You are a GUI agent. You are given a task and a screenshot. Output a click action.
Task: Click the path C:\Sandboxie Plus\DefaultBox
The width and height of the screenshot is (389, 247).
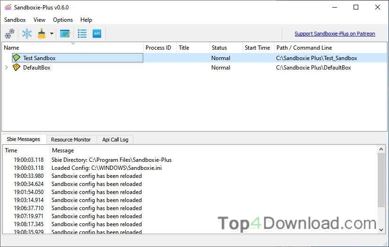click(x=313, y=68)
